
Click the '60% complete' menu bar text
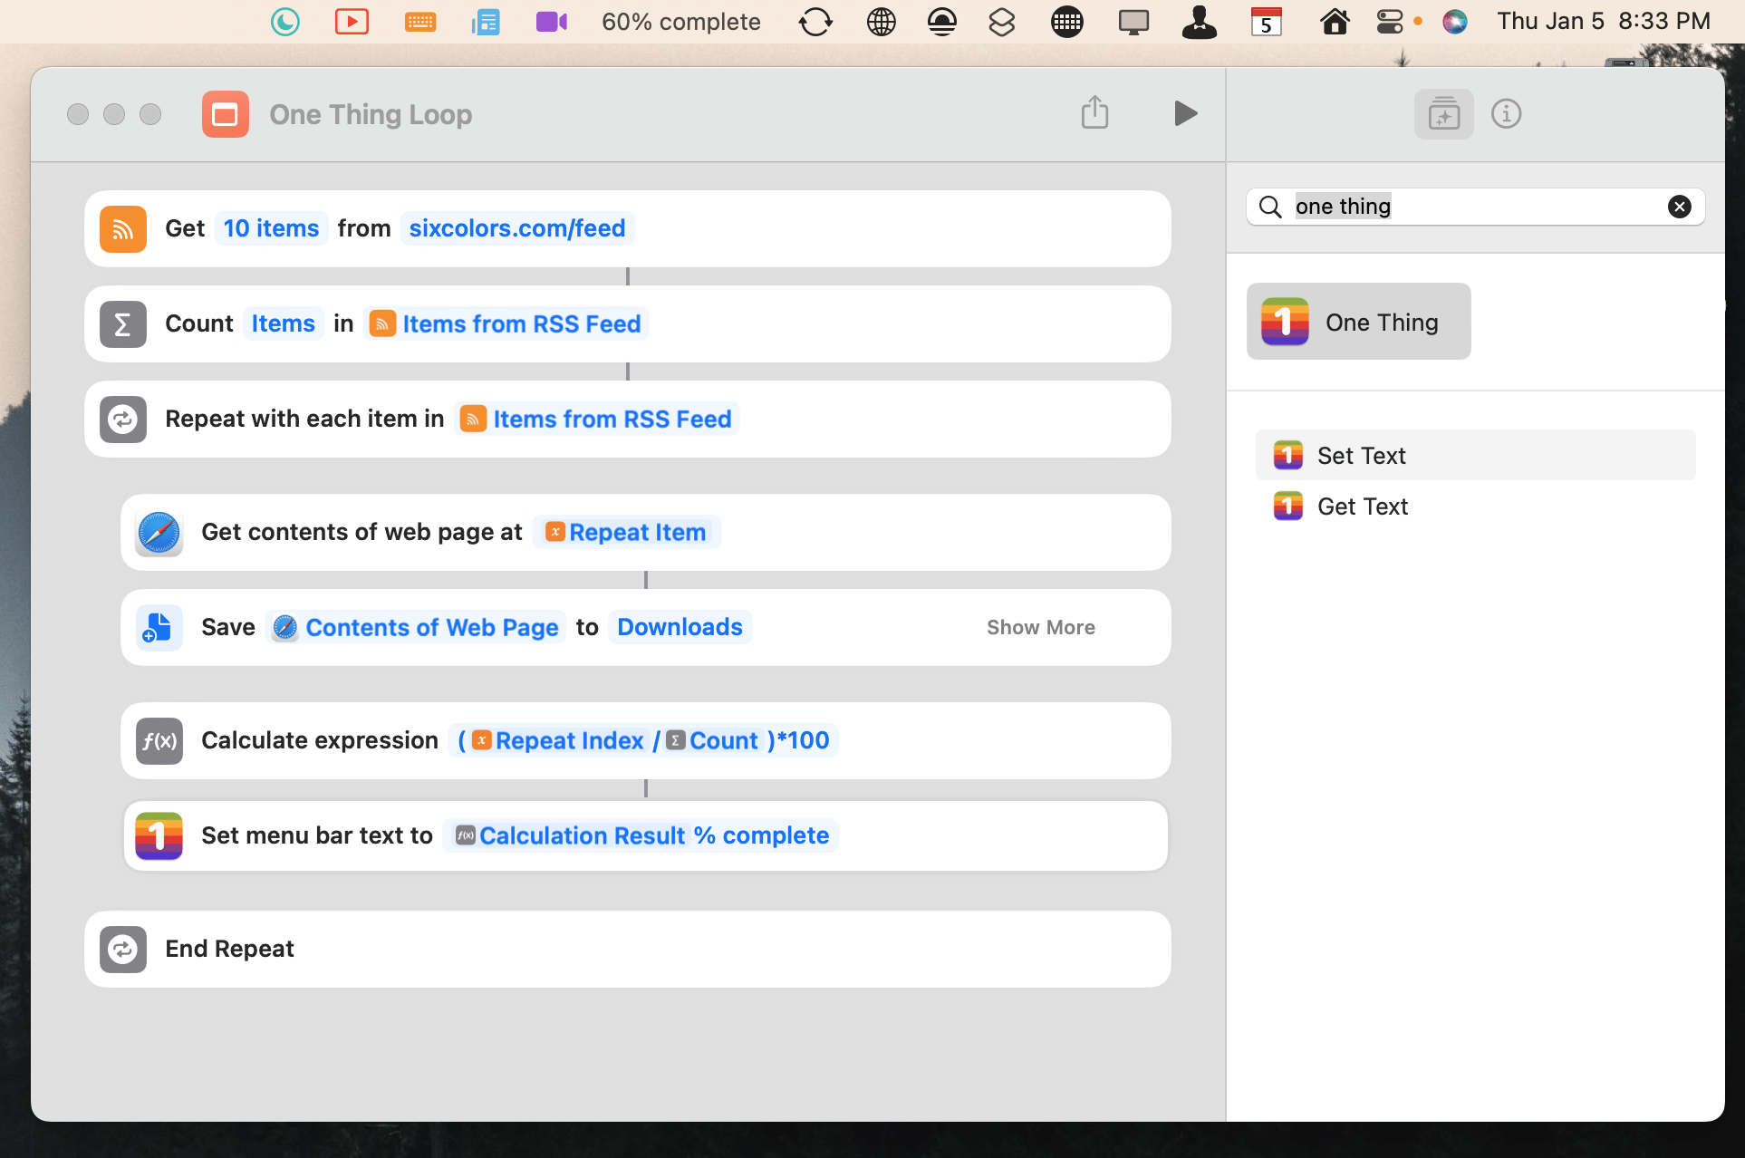pos(681,22)
